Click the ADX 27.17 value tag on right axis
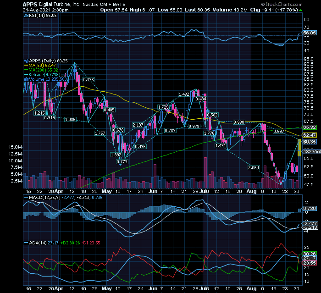Screen dimensions: 321x293 310,258
